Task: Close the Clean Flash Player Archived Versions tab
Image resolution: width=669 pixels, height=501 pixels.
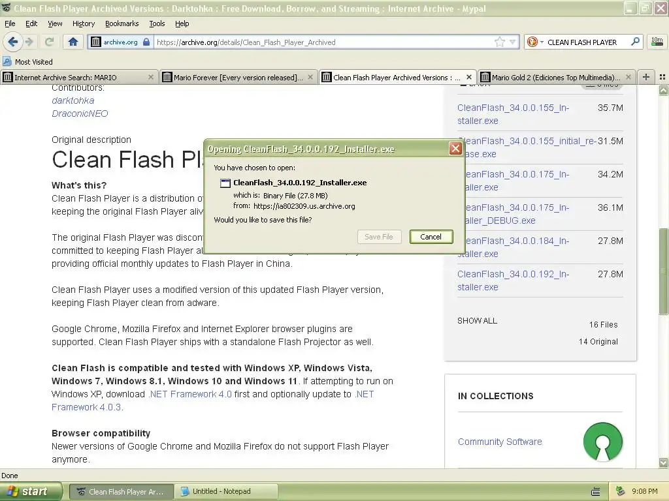Action: tap(469, 77)
